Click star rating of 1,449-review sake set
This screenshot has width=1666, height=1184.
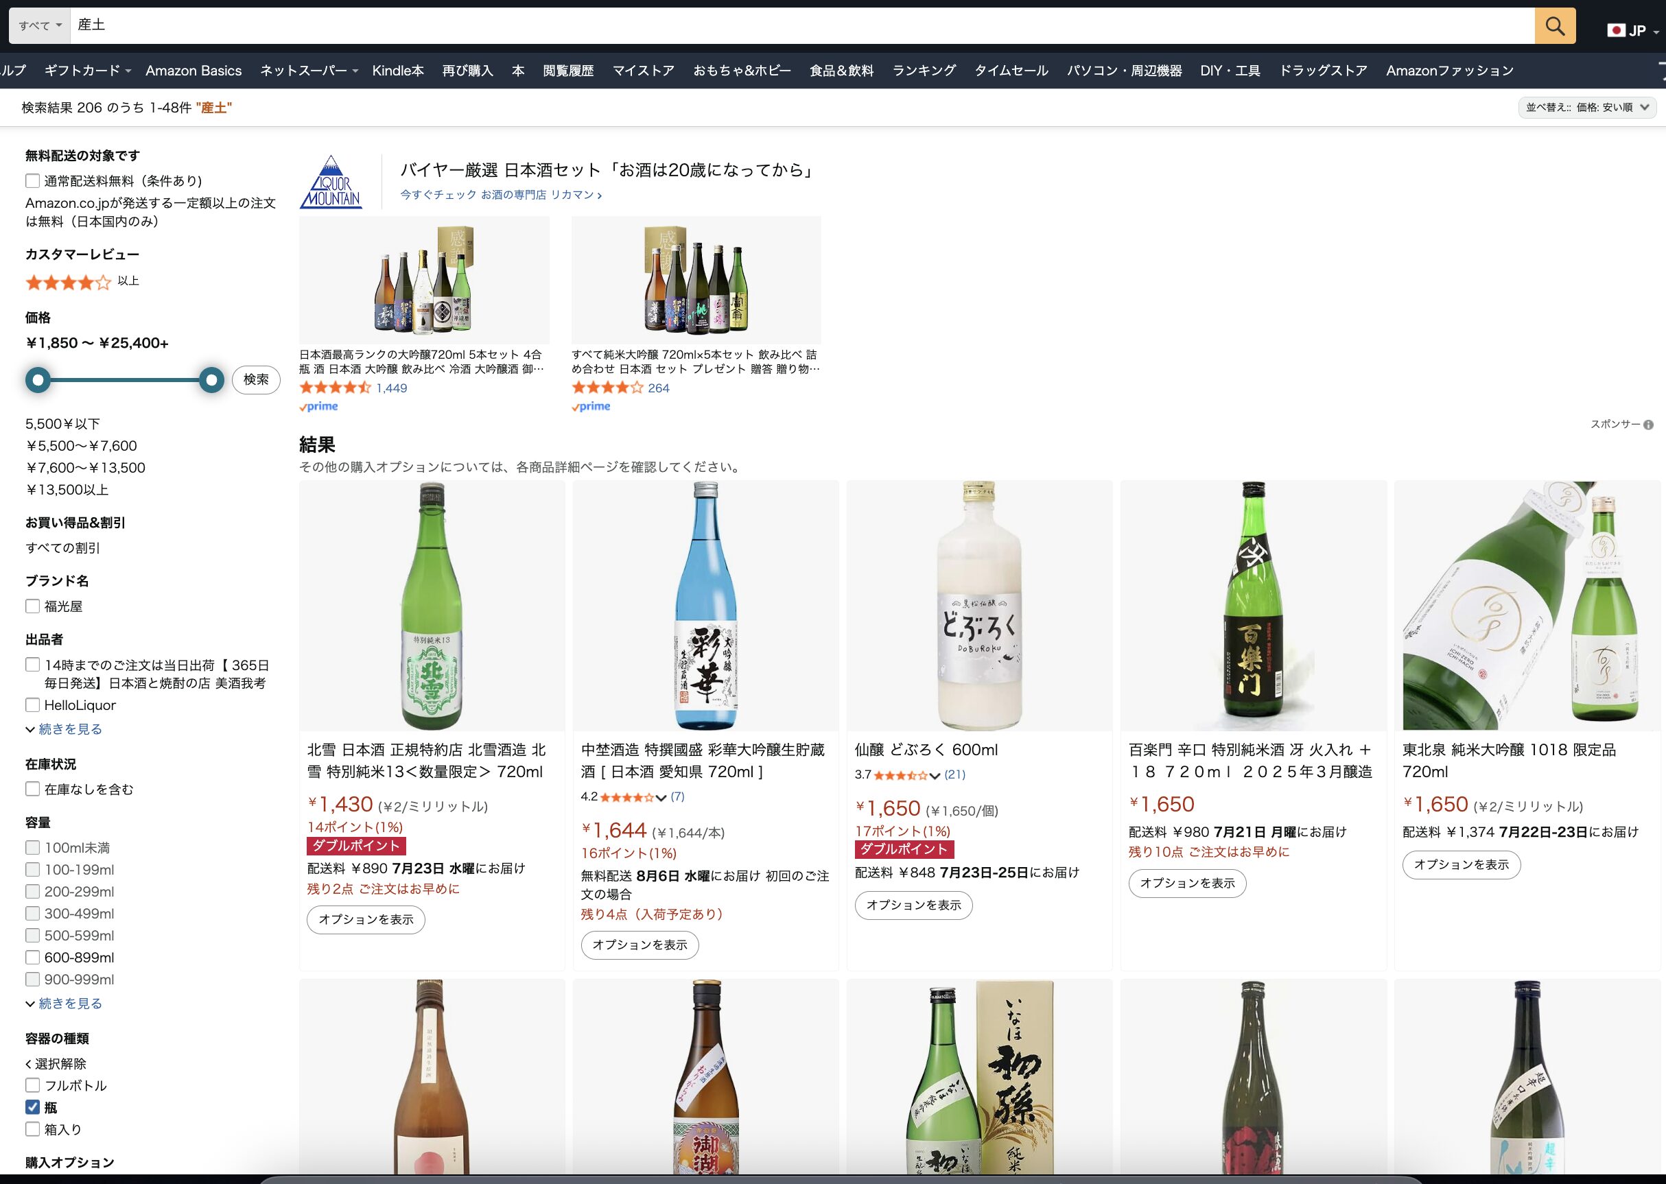click(x=336, y=388)
